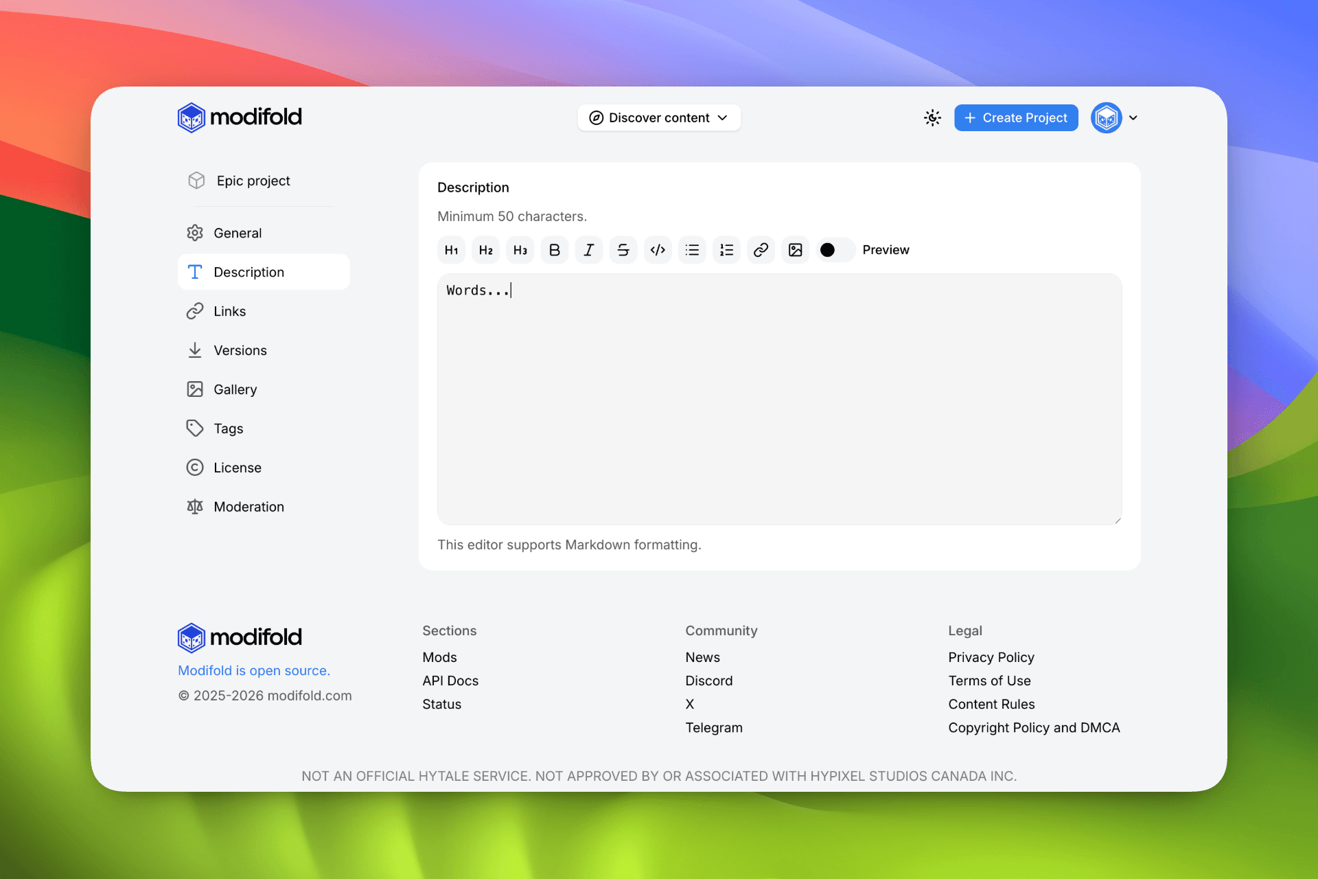Grab the text area resize handle
Screen dimensions: 1318x879
[x=1118, y=521]
